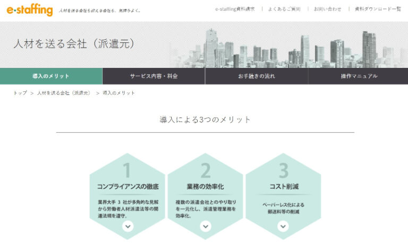The width and height of the screenshot is (408, 243).
Task: Expand the コンプライアンスの徹底 chevron arrow
Action: click(127, 227)
